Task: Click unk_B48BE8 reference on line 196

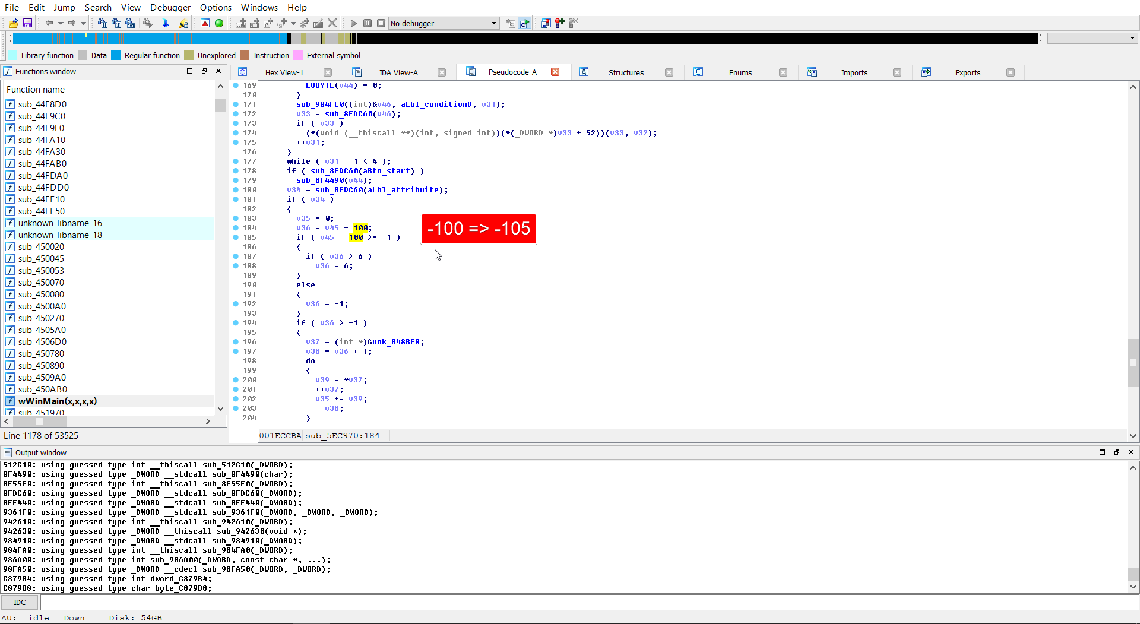Action: coord(396,342)
